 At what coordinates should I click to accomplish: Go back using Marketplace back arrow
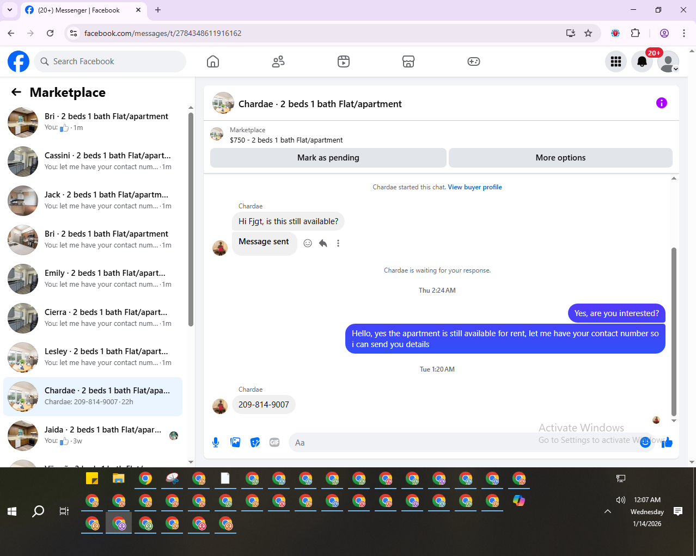pos(16,92)
